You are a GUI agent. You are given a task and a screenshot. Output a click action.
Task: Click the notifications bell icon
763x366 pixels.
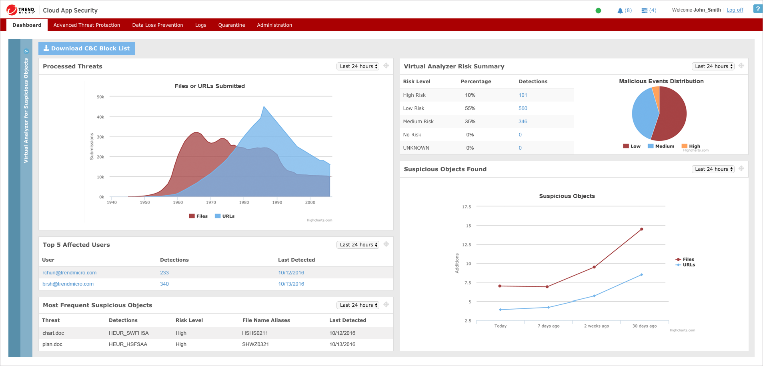620,10
